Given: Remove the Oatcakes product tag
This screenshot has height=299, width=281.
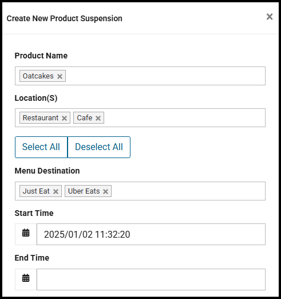Looking at the screenshot, I should coord(60,76).
